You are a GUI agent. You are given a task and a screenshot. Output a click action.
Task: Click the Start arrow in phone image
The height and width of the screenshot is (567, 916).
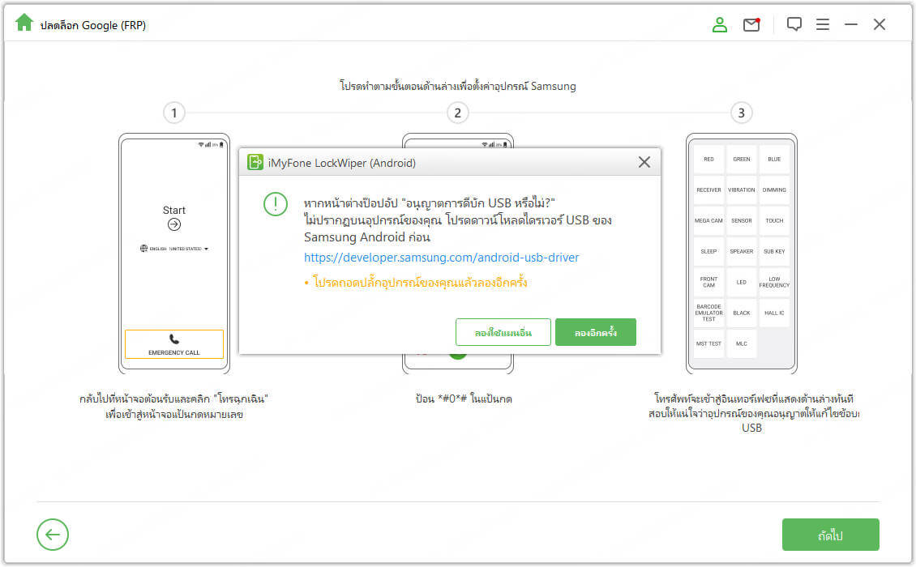coord(174,224)
